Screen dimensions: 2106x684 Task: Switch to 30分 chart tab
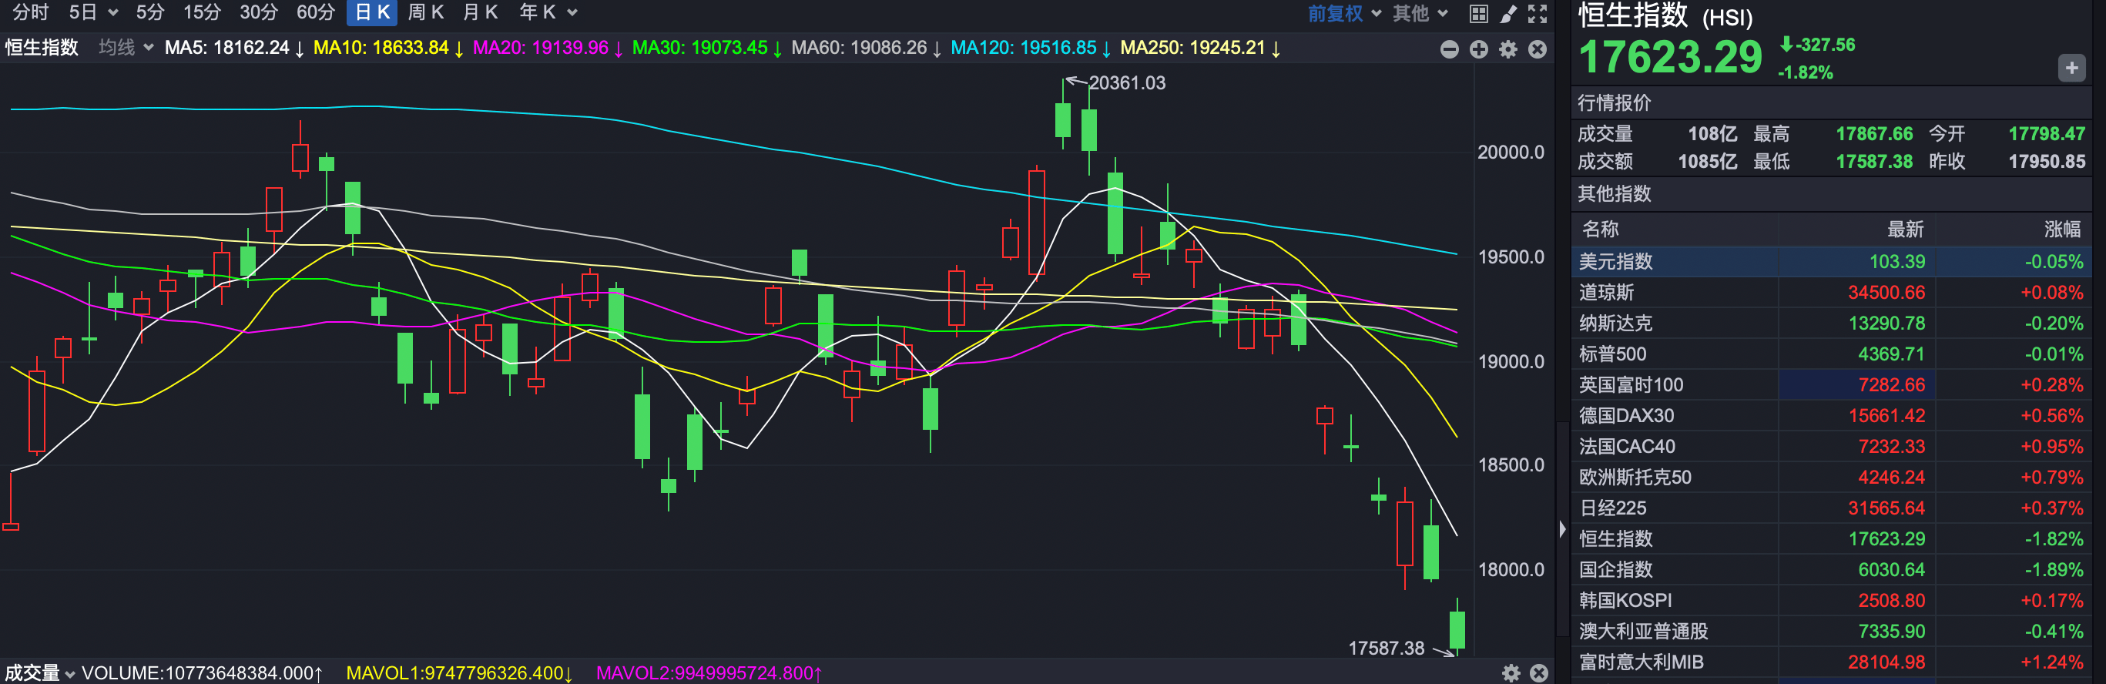[258, 12]
